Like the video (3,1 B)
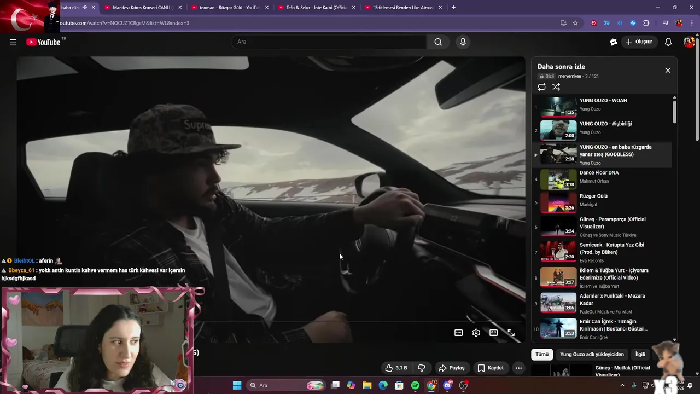700x394 pixels. [x=396, y=368]
